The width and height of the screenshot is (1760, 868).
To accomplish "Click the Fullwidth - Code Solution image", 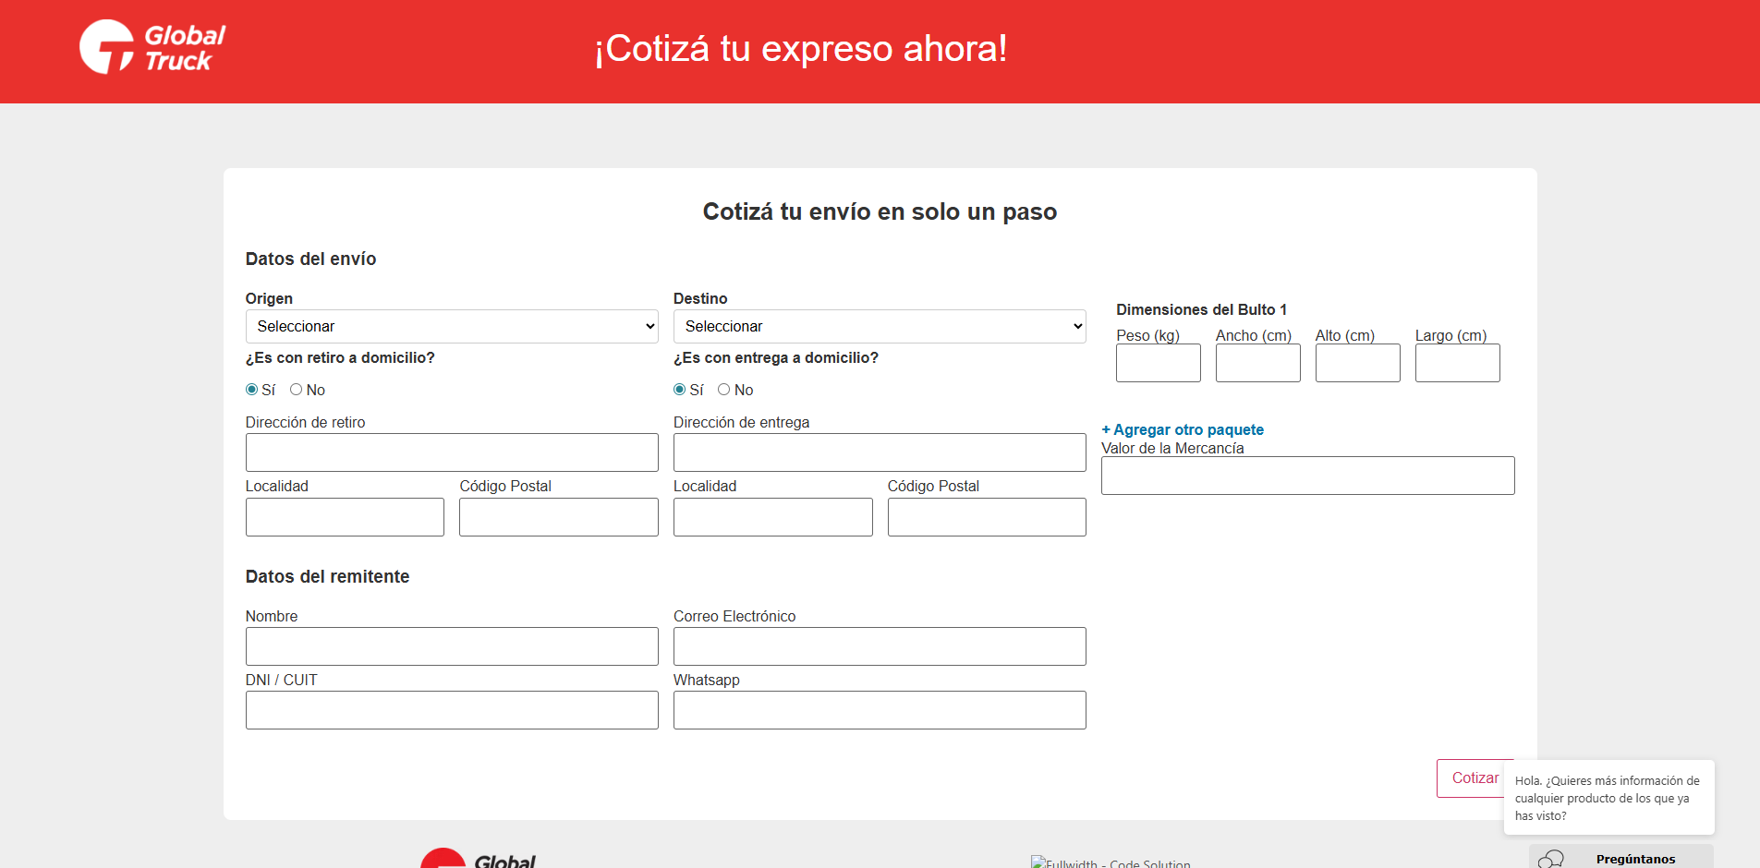I will (1111, 862).
